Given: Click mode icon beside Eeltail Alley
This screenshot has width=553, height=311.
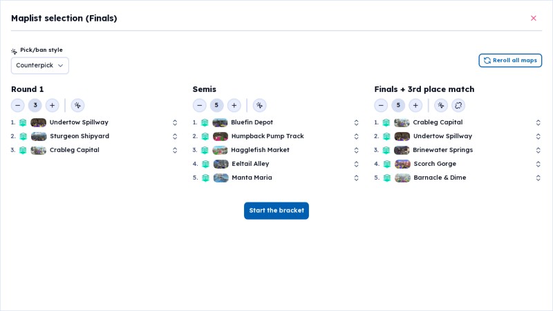Looking at the screenshot, I should pos(205,164).
